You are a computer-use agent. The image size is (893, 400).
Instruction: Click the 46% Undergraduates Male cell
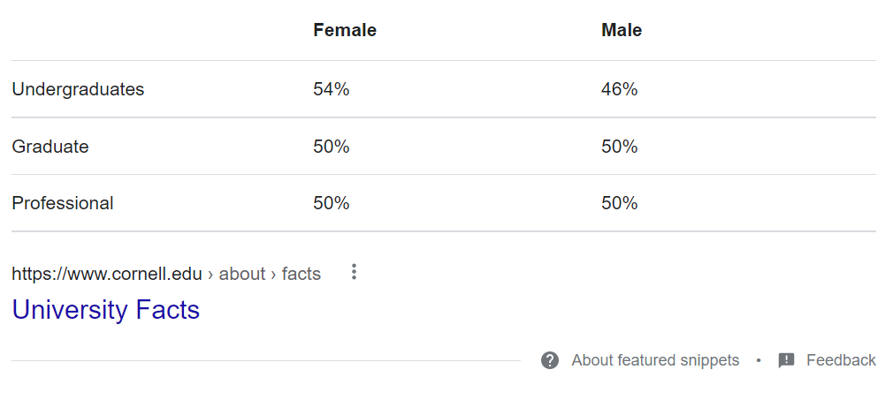click(x=620, y=89)
